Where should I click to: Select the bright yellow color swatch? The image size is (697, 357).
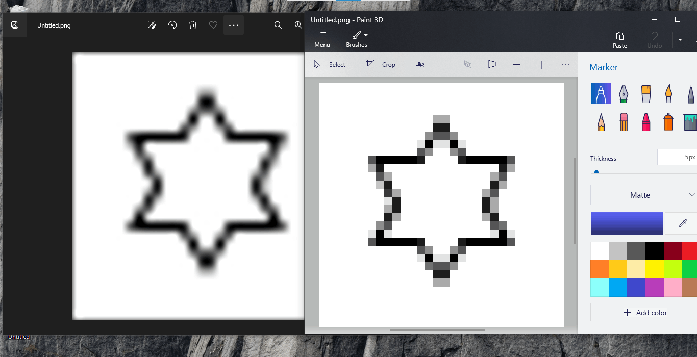pyautogui.click(x=655, y=269)
